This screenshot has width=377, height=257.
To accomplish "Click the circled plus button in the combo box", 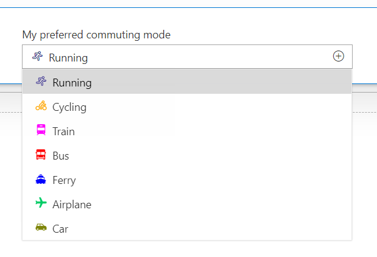I will coord(339,57).
